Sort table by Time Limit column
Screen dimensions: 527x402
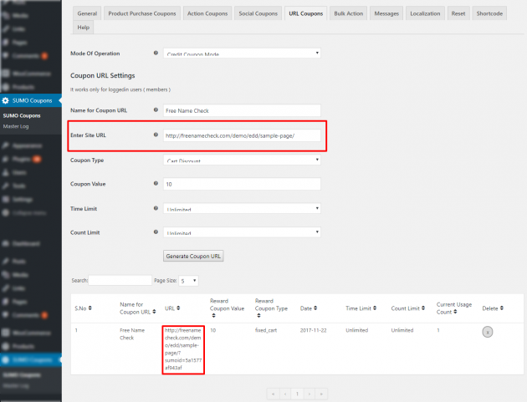(361, 308)
